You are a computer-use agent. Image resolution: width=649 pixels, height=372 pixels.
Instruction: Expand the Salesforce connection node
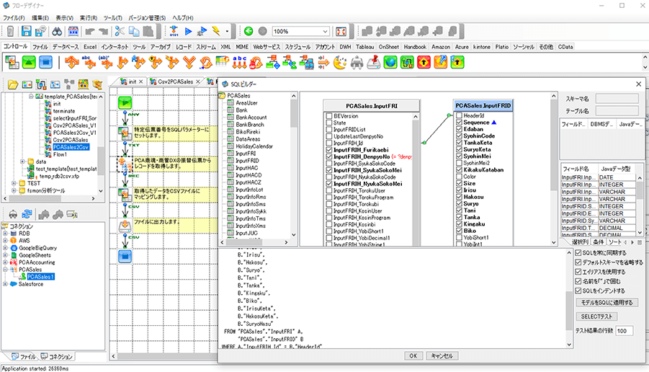[x=6, y=285]
